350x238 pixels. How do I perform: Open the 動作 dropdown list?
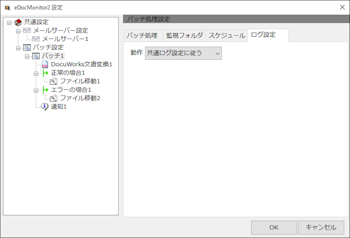point(183,53)
